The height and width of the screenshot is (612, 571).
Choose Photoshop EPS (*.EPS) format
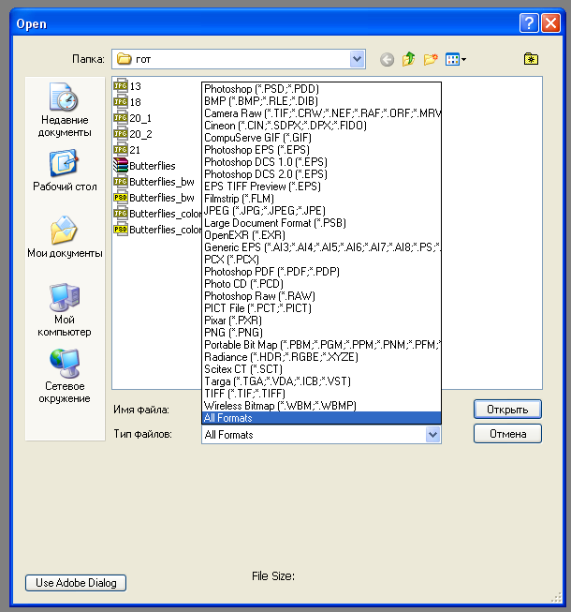point(322,150)
